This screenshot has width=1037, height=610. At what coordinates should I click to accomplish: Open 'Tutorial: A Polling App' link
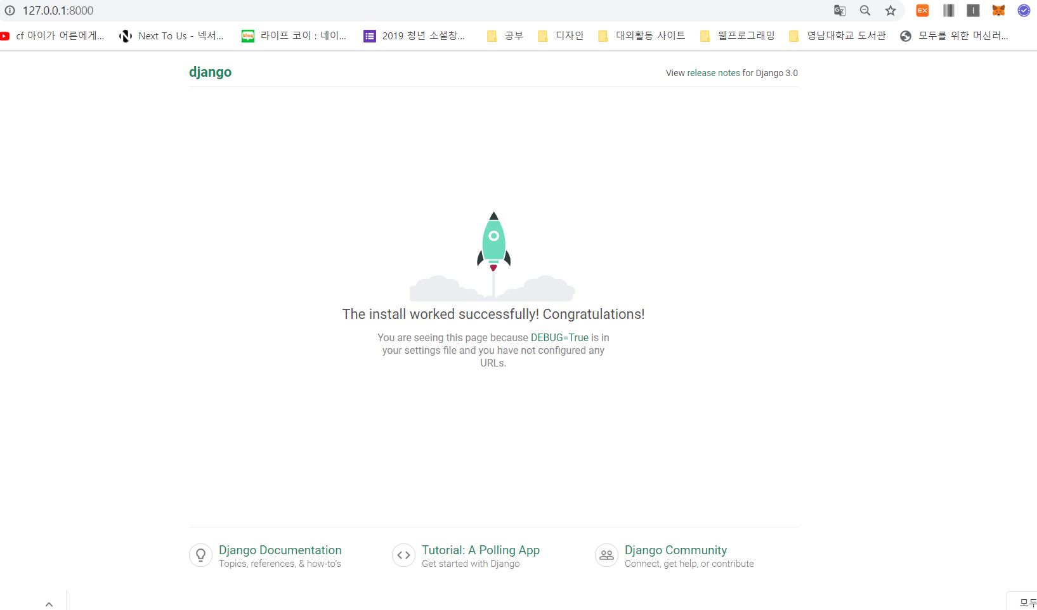coord(481,550)
